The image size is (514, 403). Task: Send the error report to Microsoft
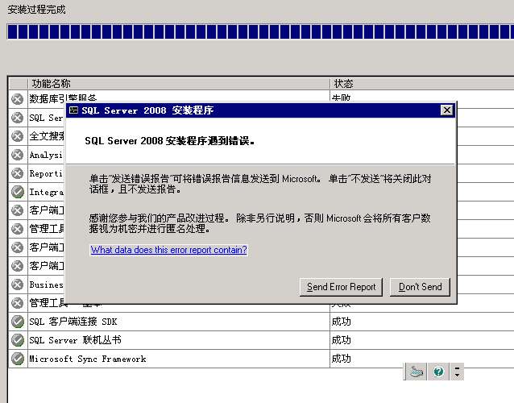[341, 287]
